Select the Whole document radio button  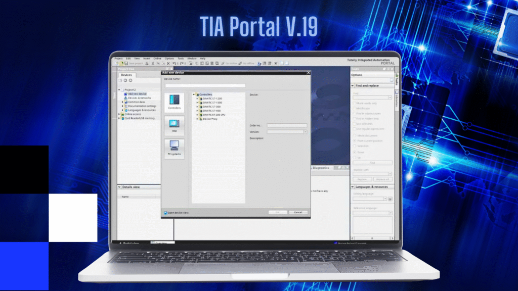coord(354,136)
